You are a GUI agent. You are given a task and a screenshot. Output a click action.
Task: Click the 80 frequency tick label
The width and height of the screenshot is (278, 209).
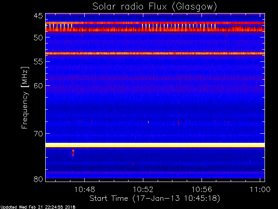(38, 179)
